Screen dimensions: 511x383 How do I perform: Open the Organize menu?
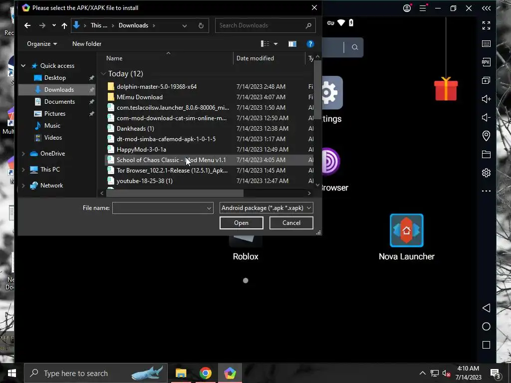42,44
